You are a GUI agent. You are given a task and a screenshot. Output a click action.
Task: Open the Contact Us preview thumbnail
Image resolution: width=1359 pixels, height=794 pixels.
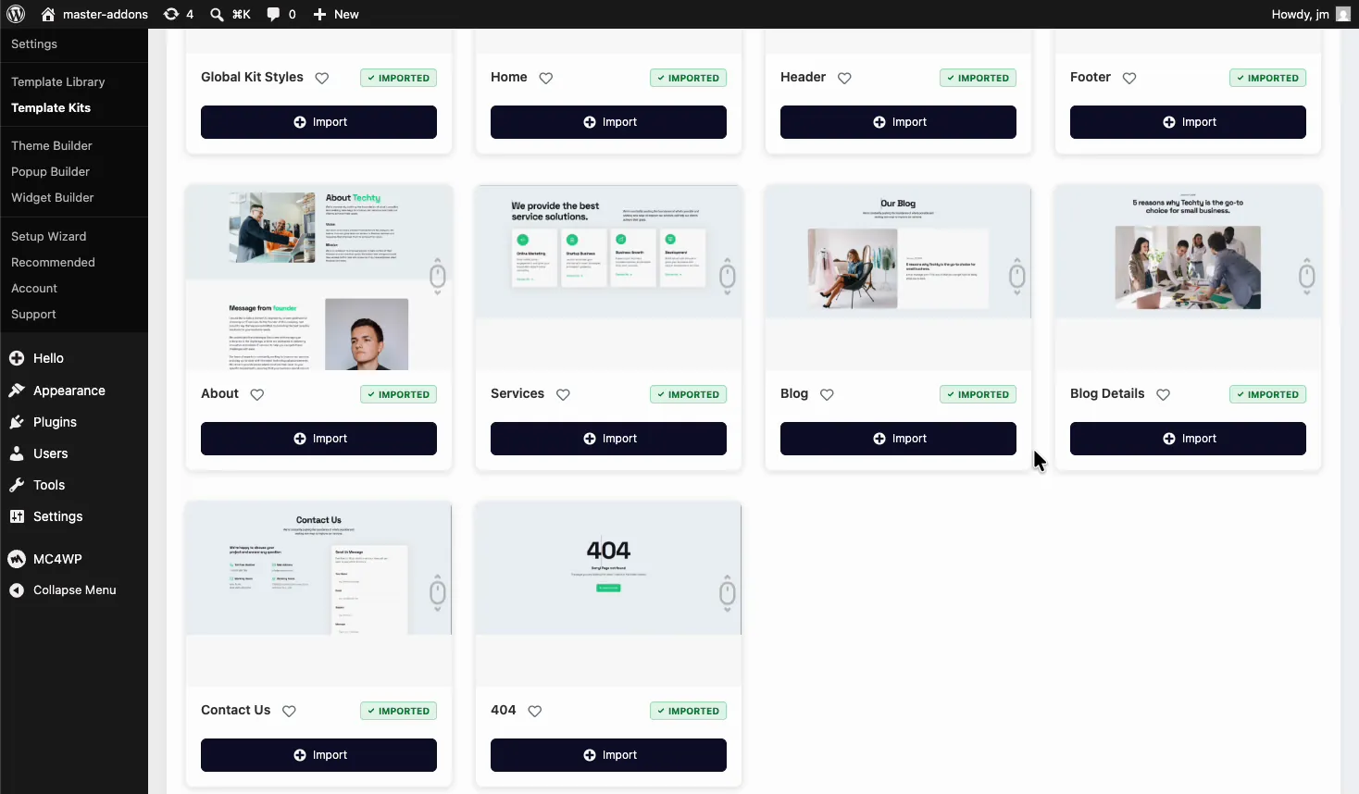(318, 594)
